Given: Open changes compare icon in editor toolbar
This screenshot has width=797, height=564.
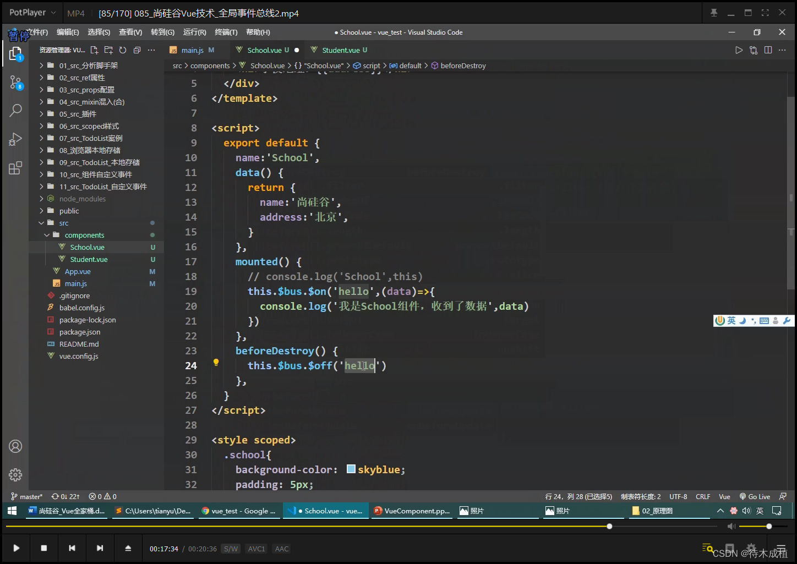Looking at the screenshot, I should click(x=754, y=50).
